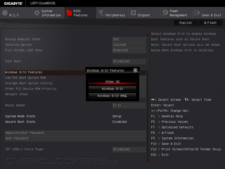Click the Peripherals connector icon
Image resolution: width=225 pixels, height=169 pixels.
click(101, 13)
